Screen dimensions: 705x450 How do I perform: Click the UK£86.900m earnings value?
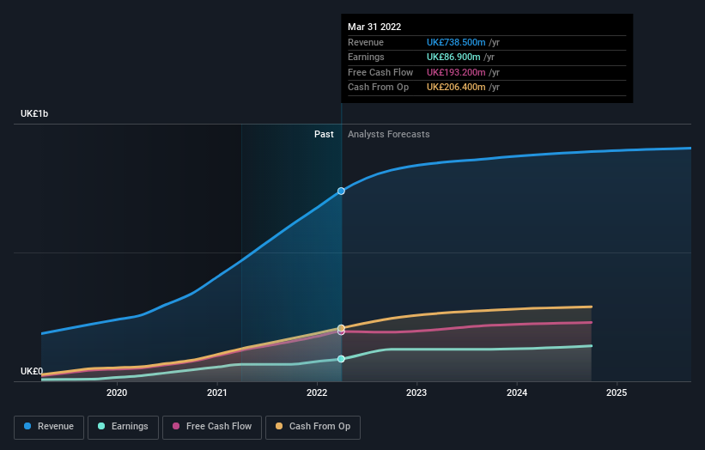coord(453,57)
